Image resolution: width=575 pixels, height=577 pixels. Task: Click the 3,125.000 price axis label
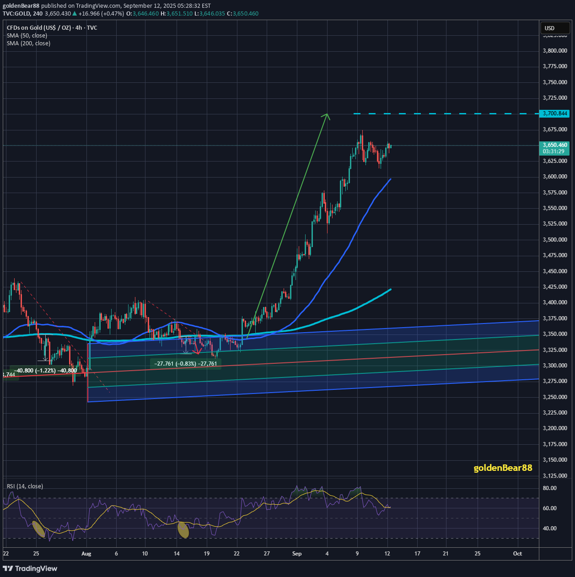pos(555,476)
